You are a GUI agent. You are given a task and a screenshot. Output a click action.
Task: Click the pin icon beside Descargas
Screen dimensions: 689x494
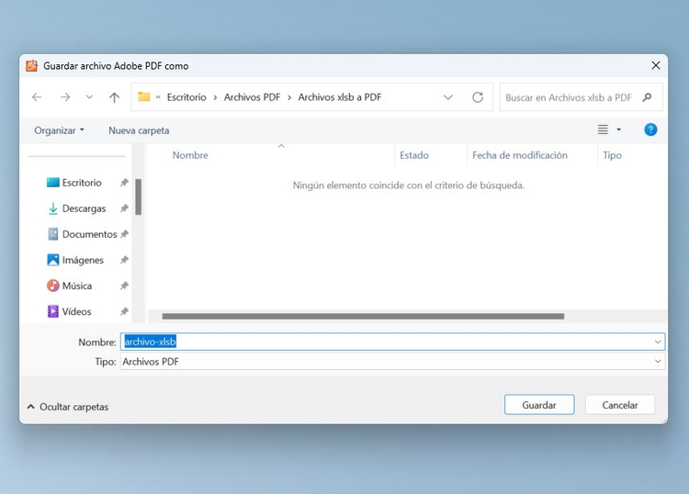coord(124,208)
